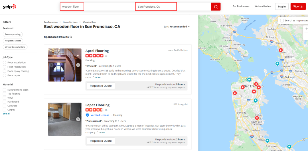Image resolution: width=308 pixels, height=151 pixels.
Task: Click the Sign Up button
Action: tap(298, 6)
